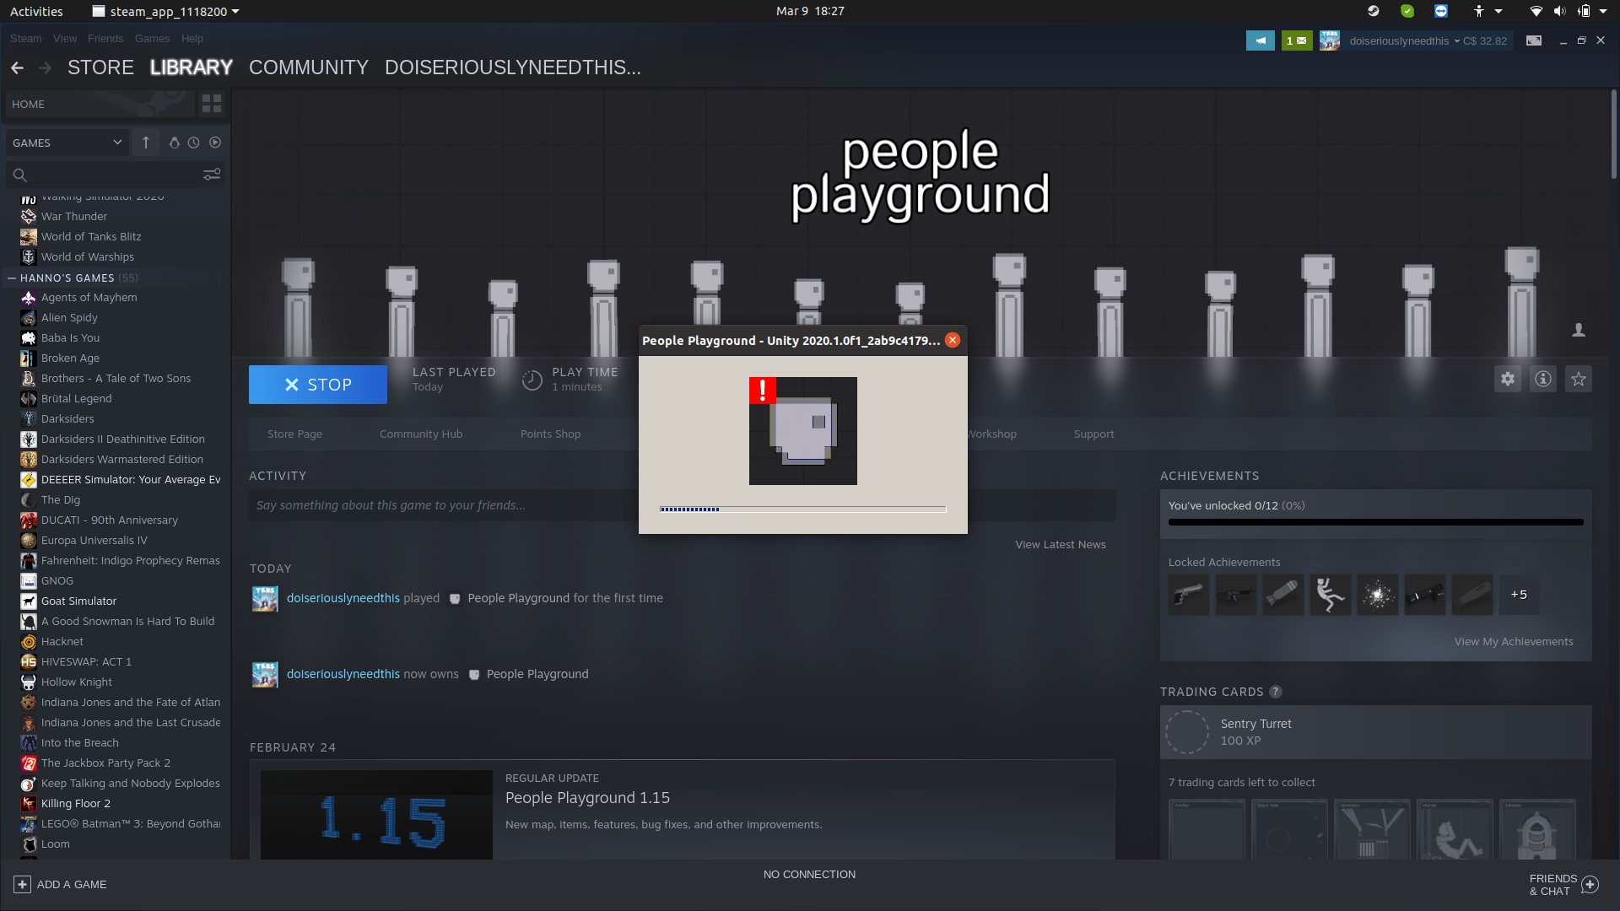The height and width of the screenshot is (911, 1620).
Task: Click the Unity loading progress bar
Action: coord(802,509)
